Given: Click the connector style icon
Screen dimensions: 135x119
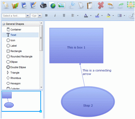Looking at the screenshot, I should 132,16.
